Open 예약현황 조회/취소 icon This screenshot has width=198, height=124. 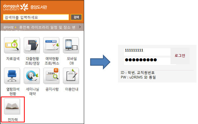51,45
